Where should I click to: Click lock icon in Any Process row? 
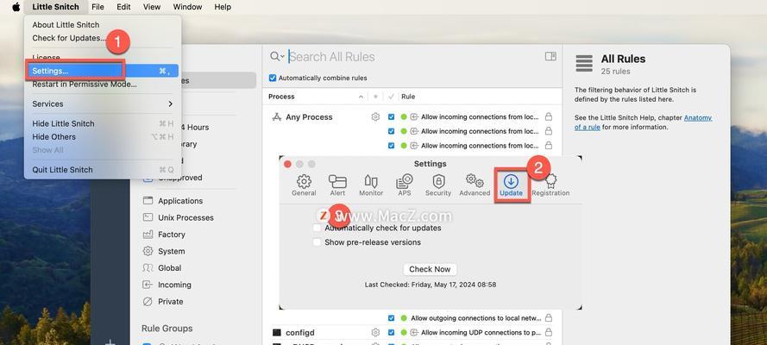click(549, 116)
